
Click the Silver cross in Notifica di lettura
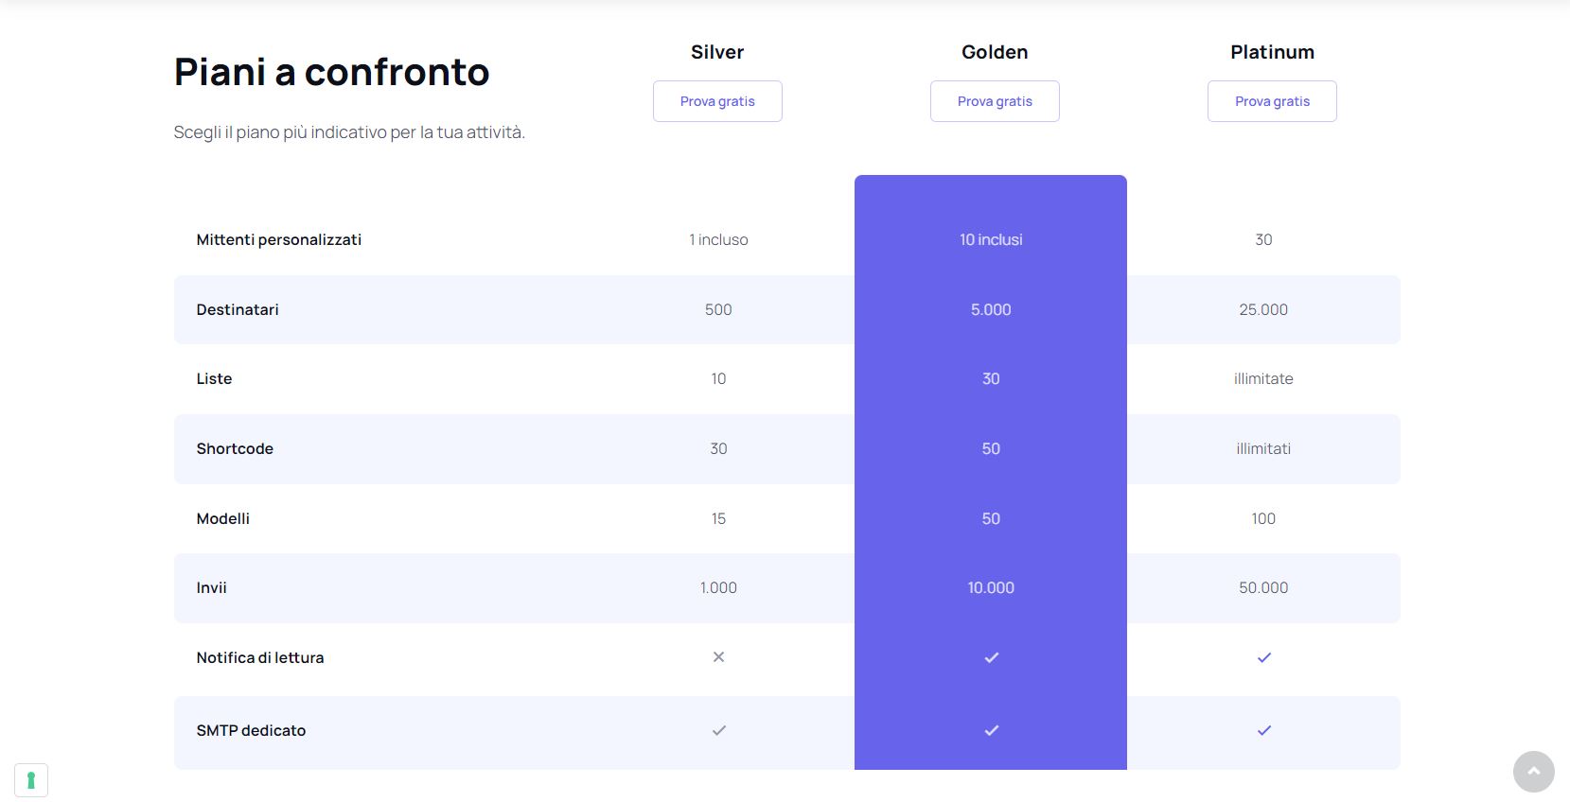pos(718,657)
